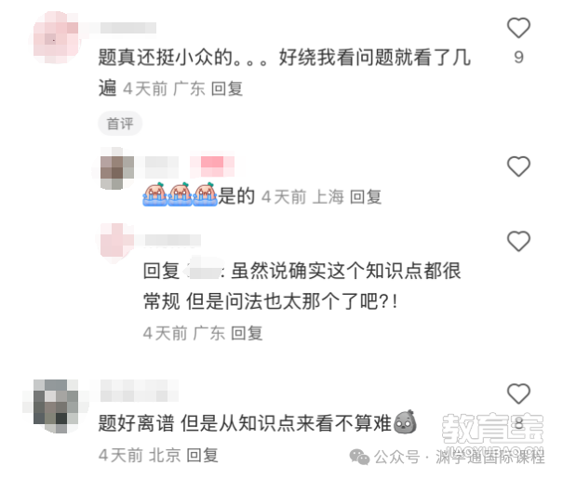Reply to the first comment from 广东

click(227, 88)
